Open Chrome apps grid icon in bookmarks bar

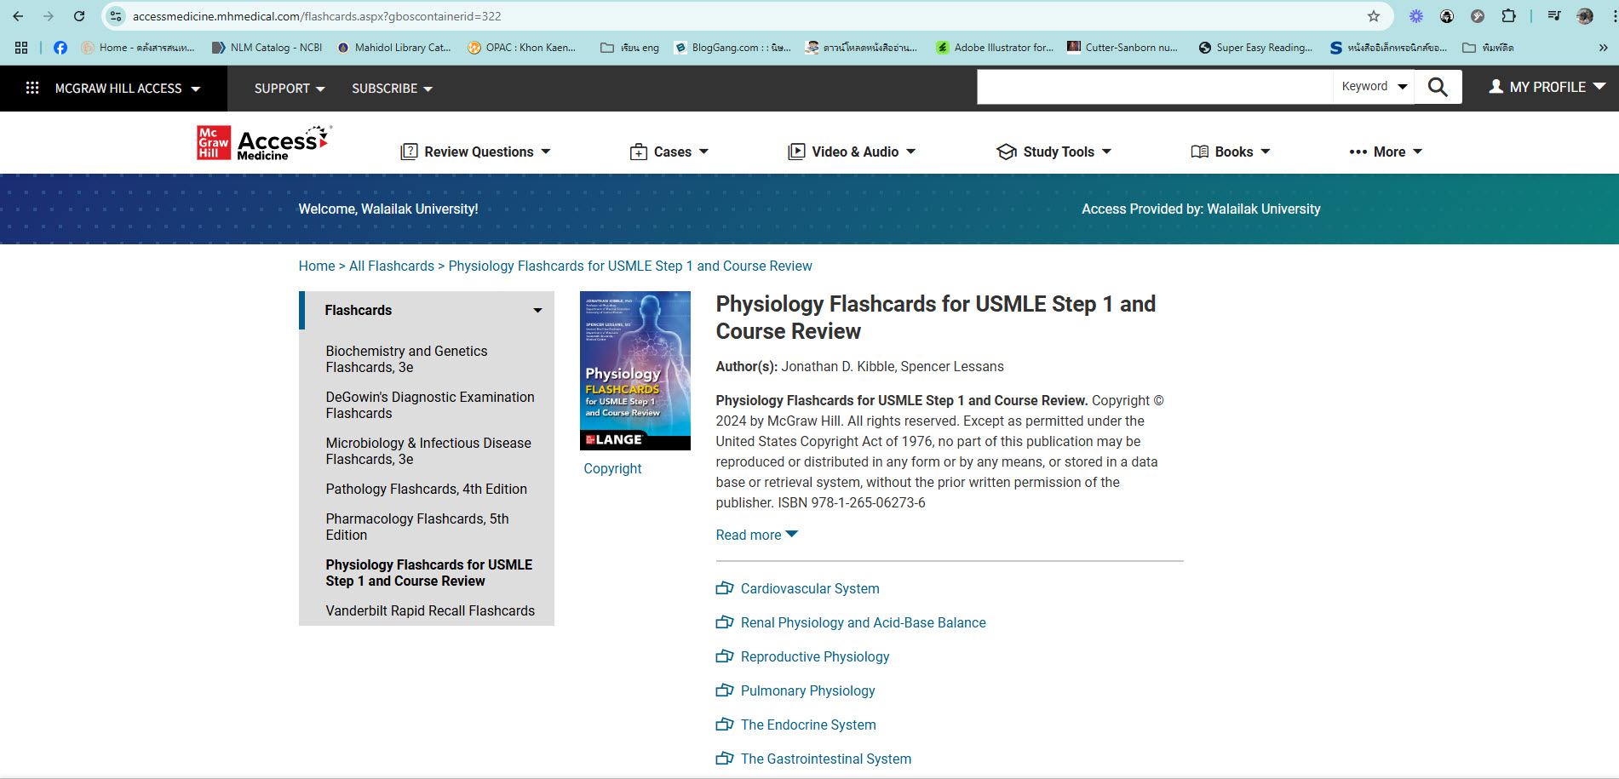[x=21, y=48]
